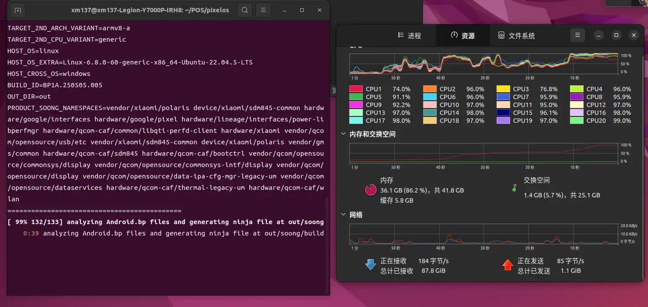Click the 内存 memory pie icon
648x307 pixels.
pyautogui.click(x=371, y=189)
